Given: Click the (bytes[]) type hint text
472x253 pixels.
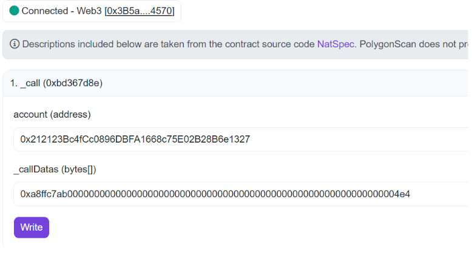Looking at the screenshot, I should click(79, 169).
